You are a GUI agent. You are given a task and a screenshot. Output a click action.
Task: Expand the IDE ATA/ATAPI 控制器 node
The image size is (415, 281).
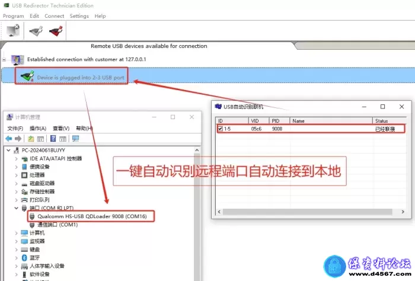pos(17,159)
